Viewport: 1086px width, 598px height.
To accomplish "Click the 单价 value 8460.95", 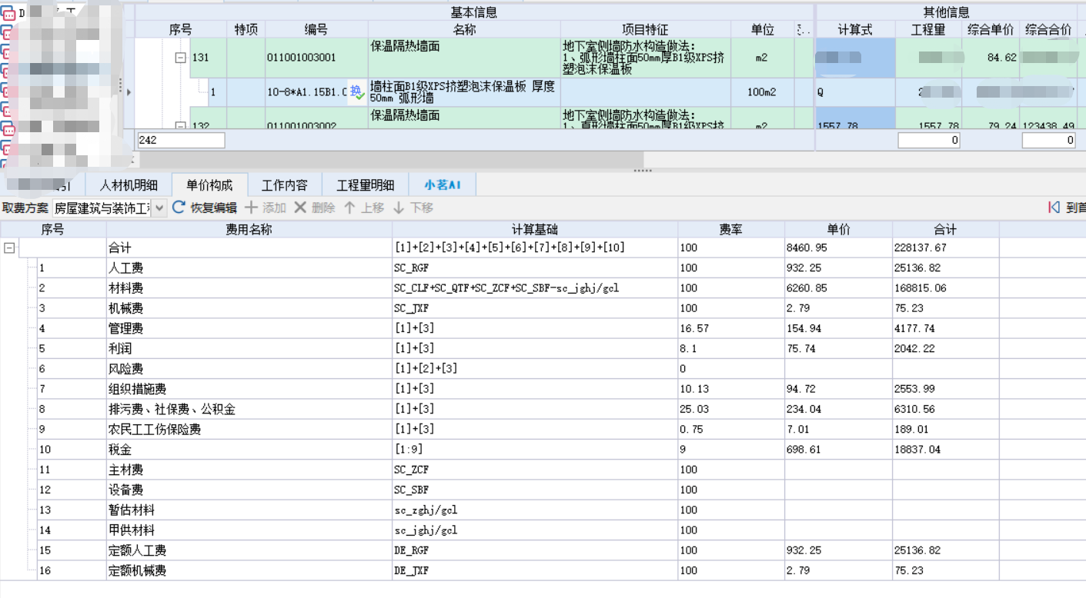I will click(x=838, y=248).
